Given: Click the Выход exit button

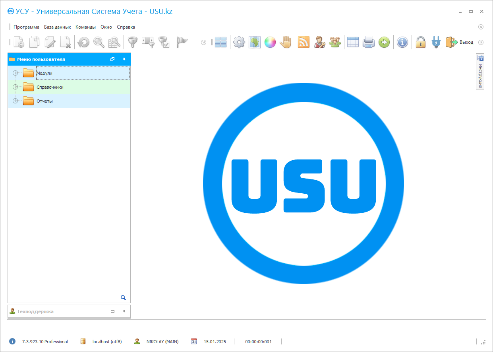Looking at the screenshot, I should pyautogui.click(x=459, y=42).
